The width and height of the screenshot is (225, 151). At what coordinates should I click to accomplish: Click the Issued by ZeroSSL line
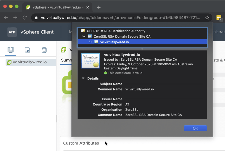141,59
